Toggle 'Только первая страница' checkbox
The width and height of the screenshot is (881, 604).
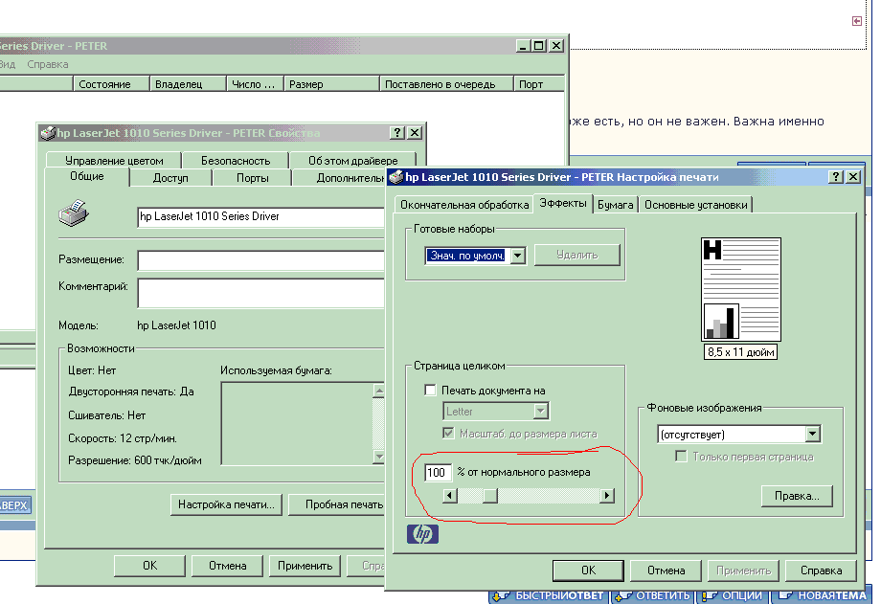coord(681,457)
